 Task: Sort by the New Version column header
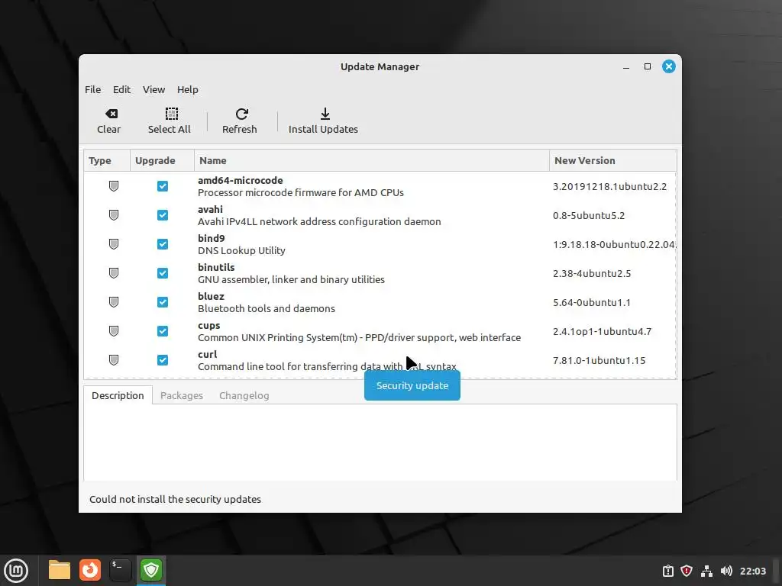point(613,160)
